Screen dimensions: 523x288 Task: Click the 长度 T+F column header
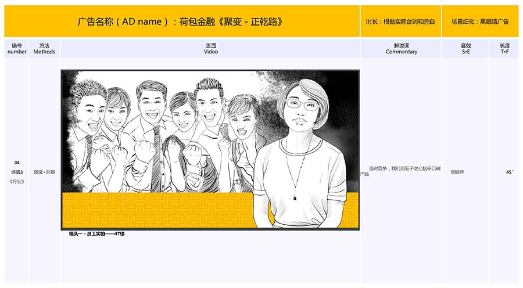point(504,48)
